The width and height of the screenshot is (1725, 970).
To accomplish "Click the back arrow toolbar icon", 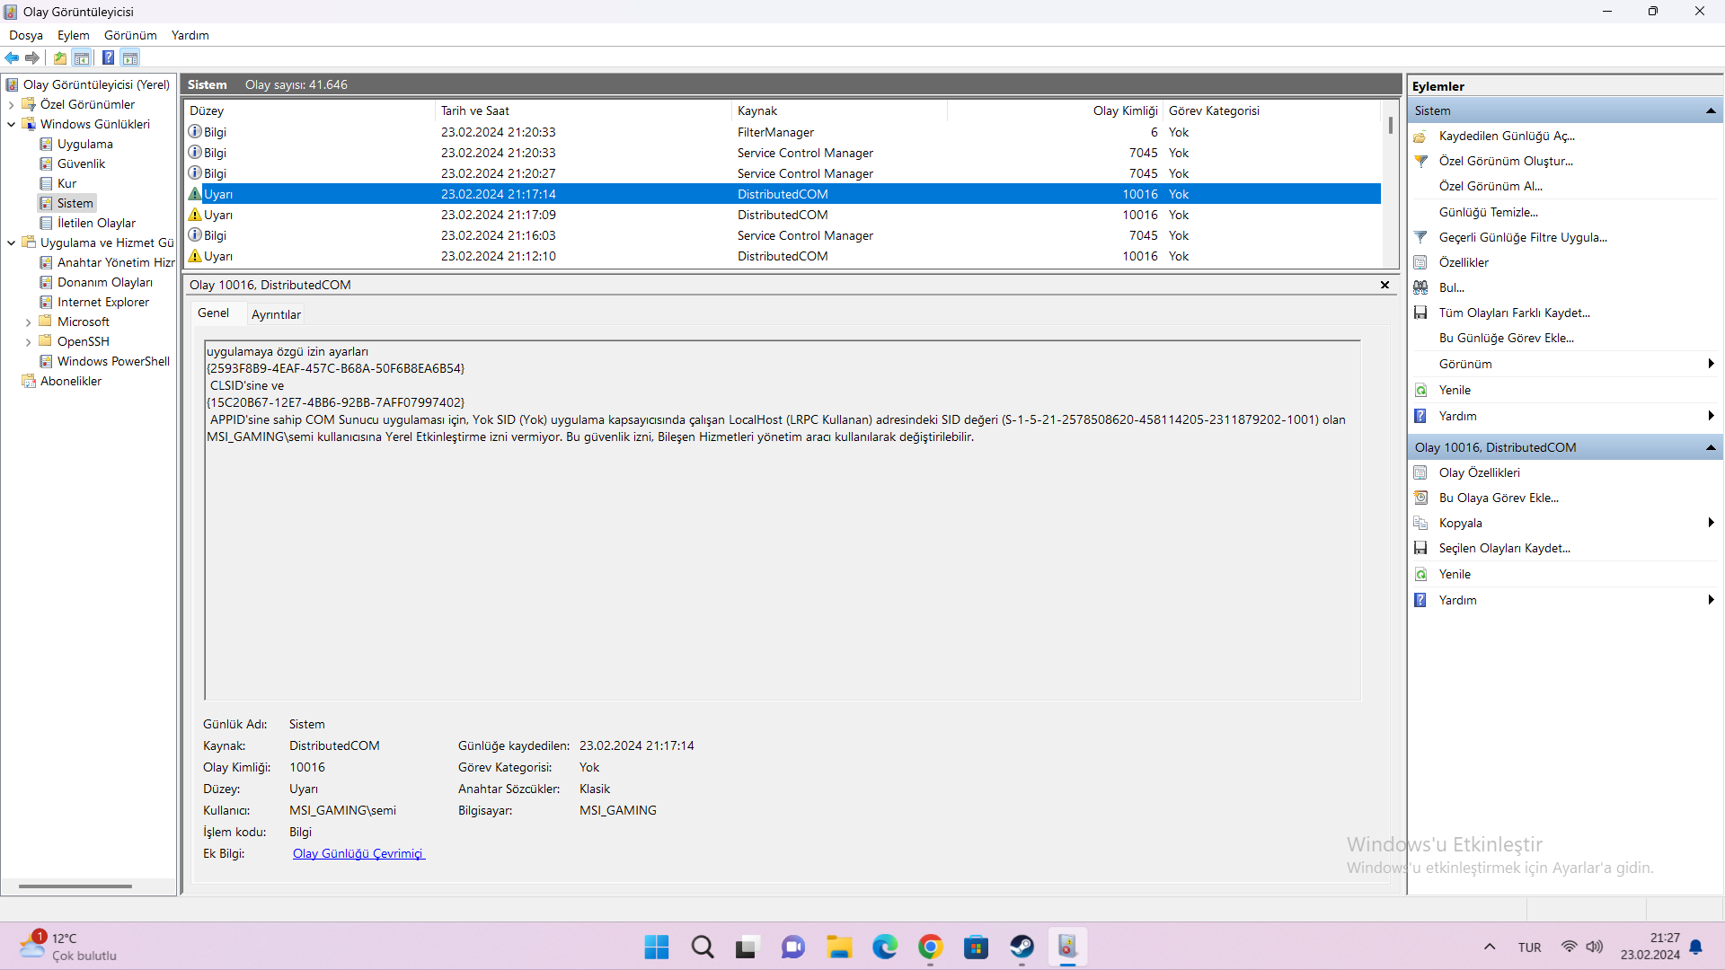I will click(x=12, y=58).
